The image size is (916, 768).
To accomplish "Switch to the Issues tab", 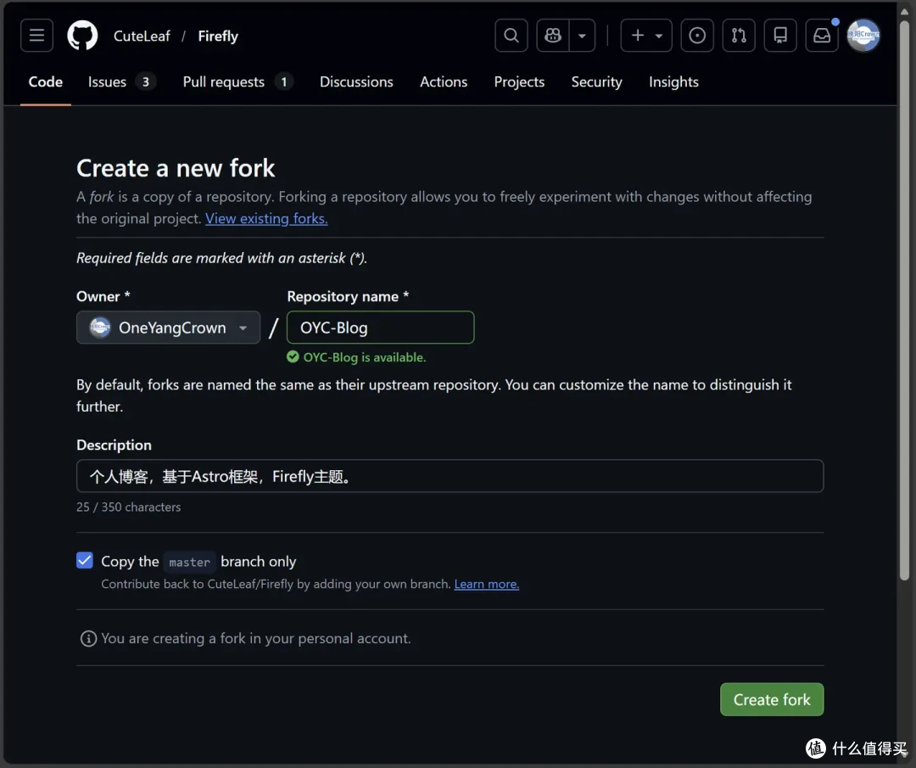I will coord(121,81).
